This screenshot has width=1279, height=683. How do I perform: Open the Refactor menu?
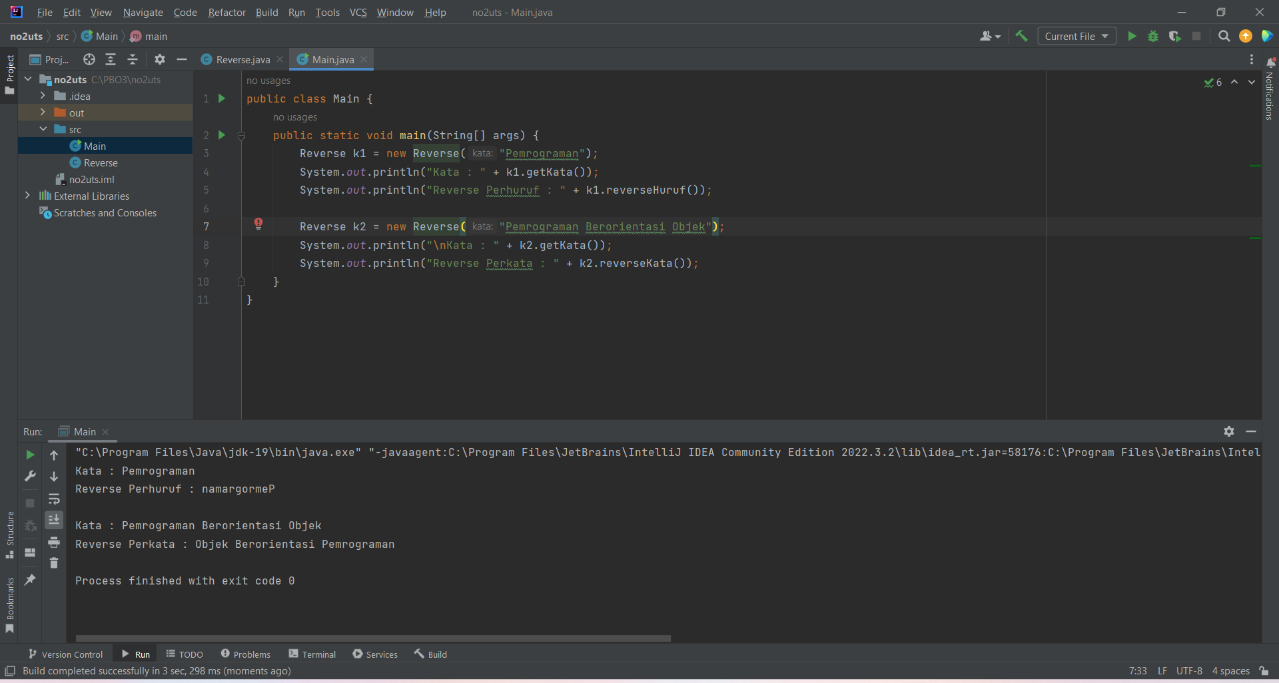click(226, 12)
